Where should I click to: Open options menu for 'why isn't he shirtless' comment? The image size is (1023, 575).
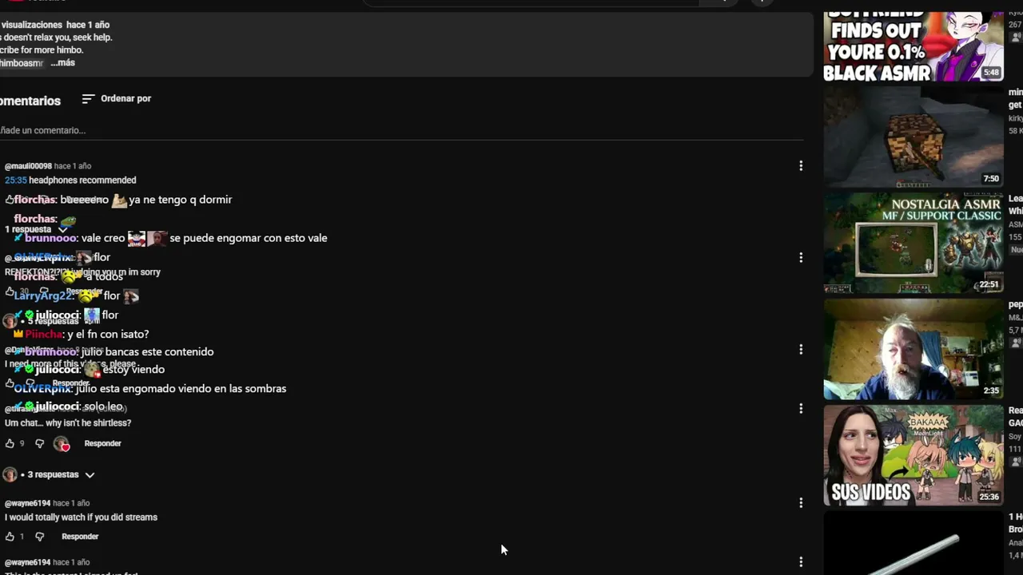coord(801,408)
